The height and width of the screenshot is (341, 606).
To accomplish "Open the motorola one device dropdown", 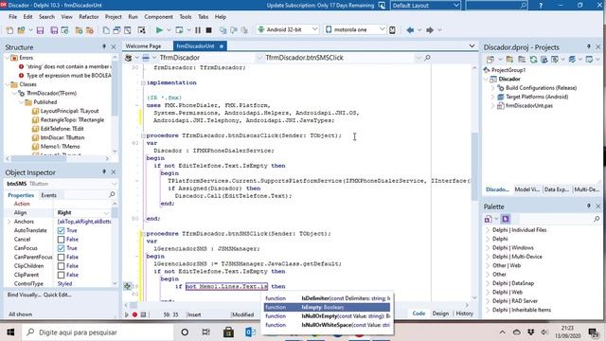I will 382,29.
